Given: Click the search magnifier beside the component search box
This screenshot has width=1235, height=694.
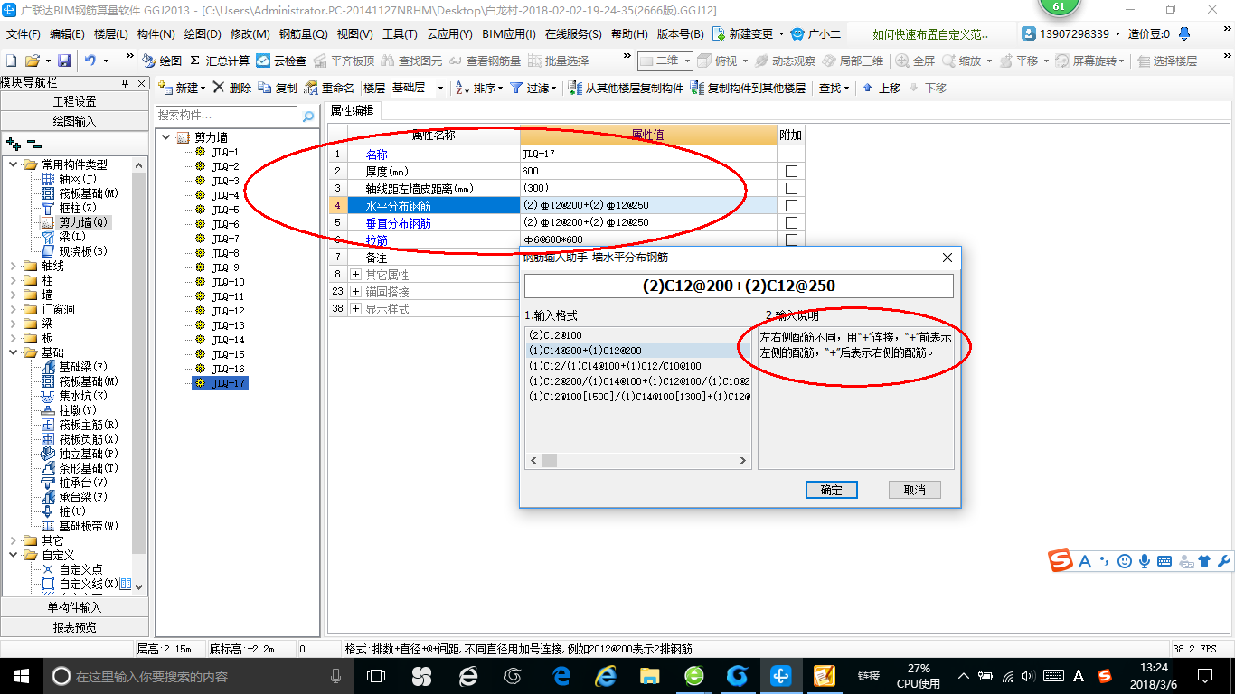Looking at the screenshot, I should click(308, 116).
